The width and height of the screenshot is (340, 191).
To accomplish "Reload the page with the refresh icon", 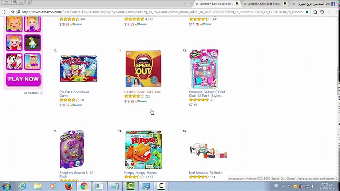I will (x=322, y=12).
